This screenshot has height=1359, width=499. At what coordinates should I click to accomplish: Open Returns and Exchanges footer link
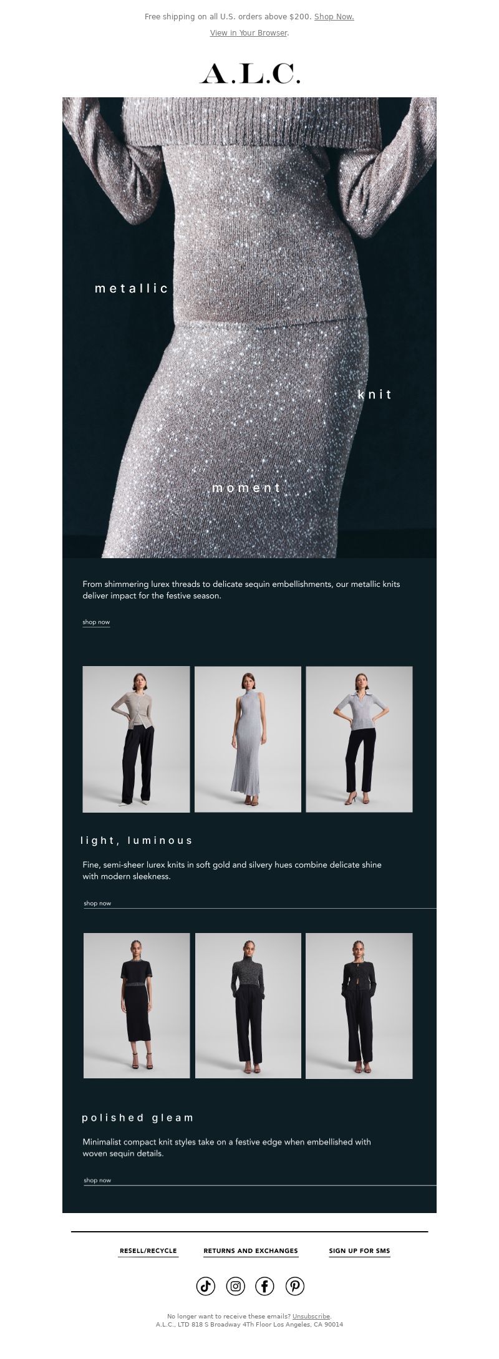[x=251, y=1250]
